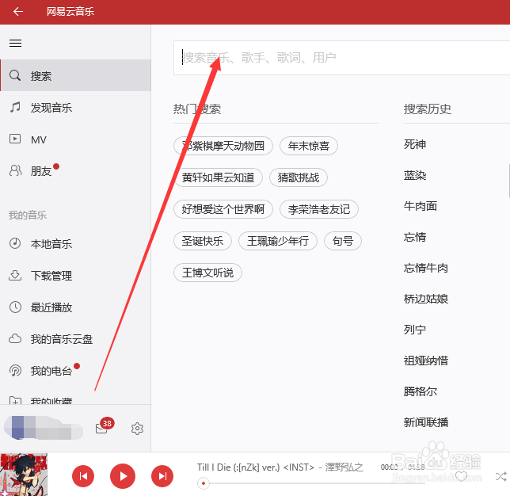Skip to the next track
510x496 pixels.
point(162,476)
